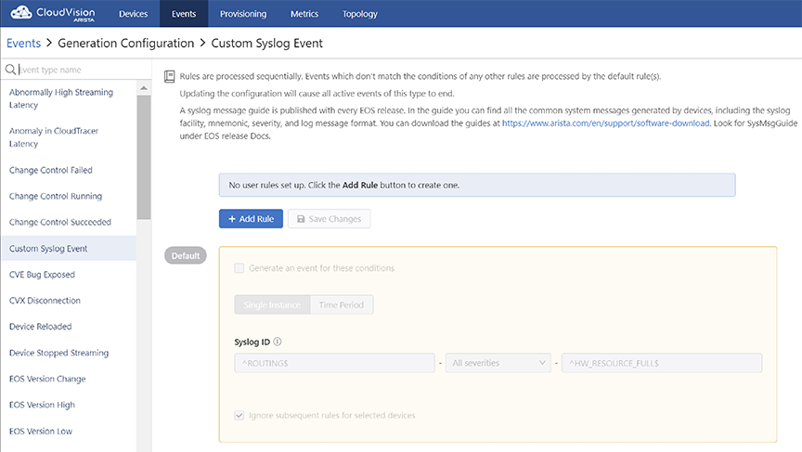Go to the Topology tab

click(x=359, y=14)
